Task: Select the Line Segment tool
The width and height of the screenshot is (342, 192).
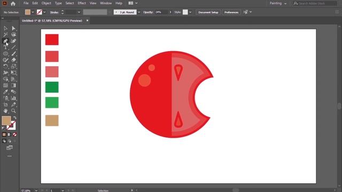Action: point(13,47)
